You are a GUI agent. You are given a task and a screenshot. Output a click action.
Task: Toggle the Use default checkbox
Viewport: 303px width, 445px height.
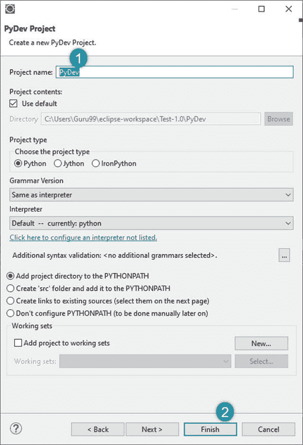[13, 104]
